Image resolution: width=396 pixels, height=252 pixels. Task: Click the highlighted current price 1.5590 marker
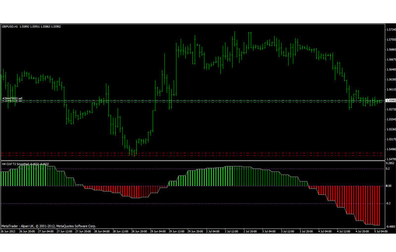[x=391, y=100]
